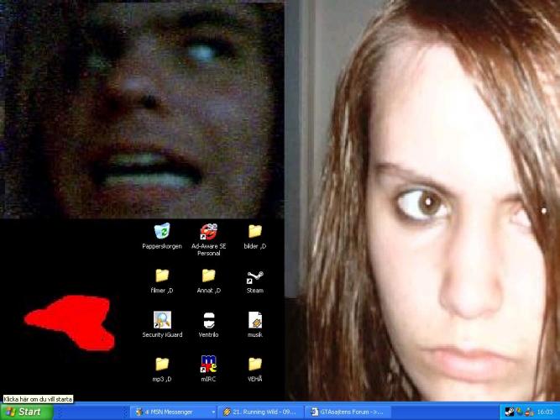Open the 'mp3 ,D' folder
The image size is (560, 420).
tap(162, 364)
